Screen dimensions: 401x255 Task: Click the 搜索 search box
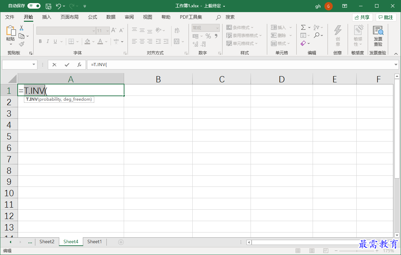click(x=226, y=17)
